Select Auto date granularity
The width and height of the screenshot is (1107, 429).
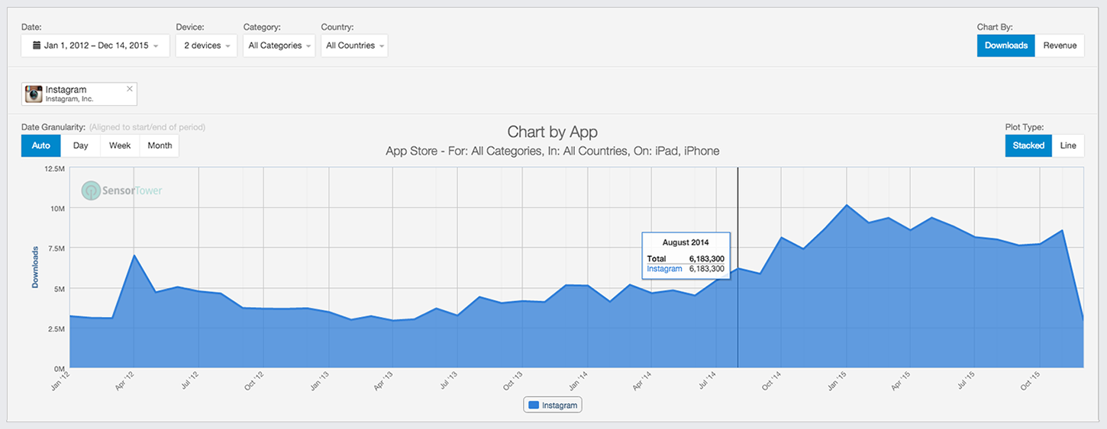pos(41,146)
